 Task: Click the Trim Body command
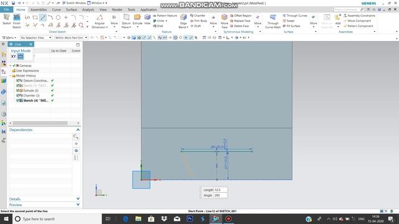pyautogui.click(x=199, y=21)
